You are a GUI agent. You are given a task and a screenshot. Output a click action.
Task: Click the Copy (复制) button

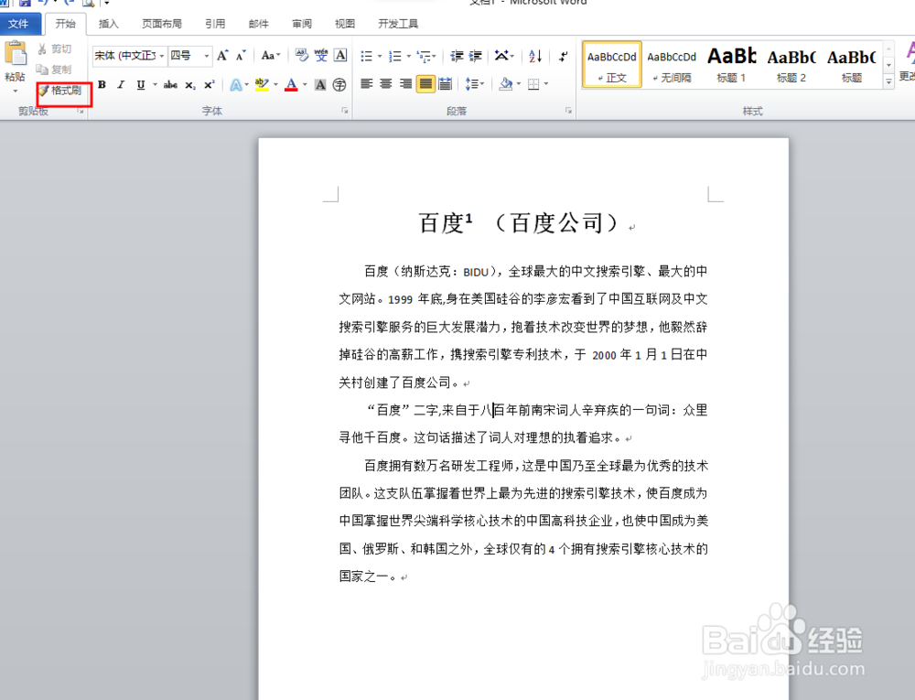tap(54, 70)
